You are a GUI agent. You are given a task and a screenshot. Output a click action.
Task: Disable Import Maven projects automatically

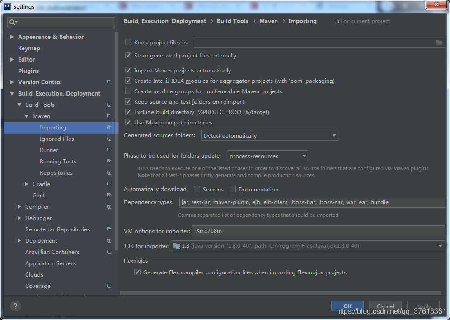(x=128, y=71)
